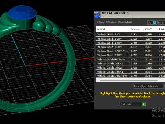
Task: Click the 1.88 DWT value
Action: [148, 34]
